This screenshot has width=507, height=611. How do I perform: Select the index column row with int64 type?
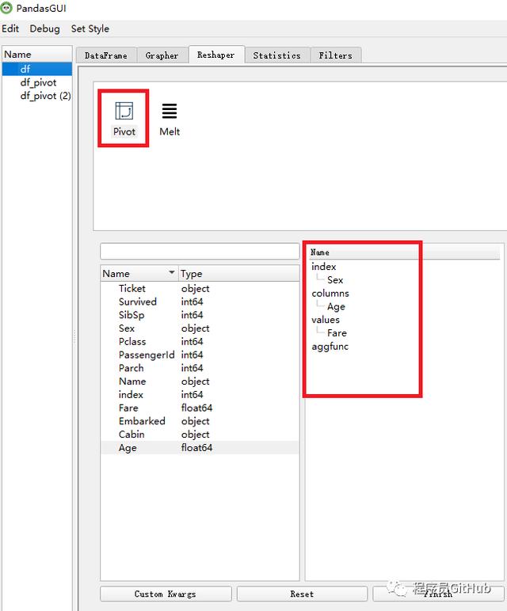tap(200, 395)
